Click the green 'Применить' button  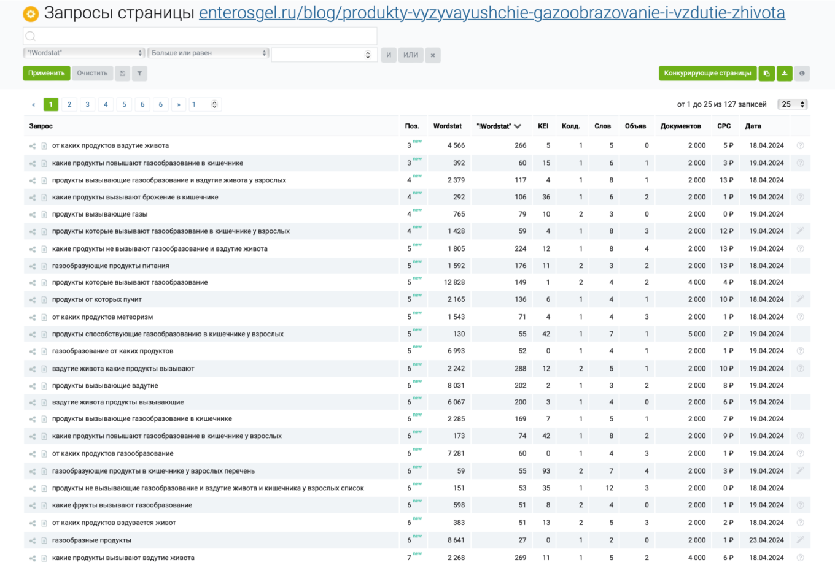click(x=46, y=74)
